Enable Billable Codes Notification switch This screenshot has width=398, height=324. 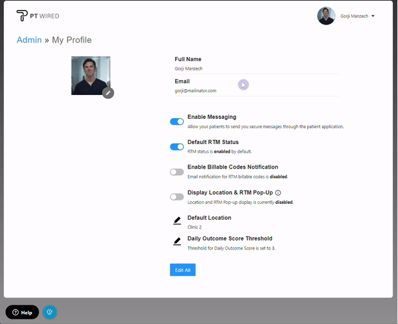[177, 172]
